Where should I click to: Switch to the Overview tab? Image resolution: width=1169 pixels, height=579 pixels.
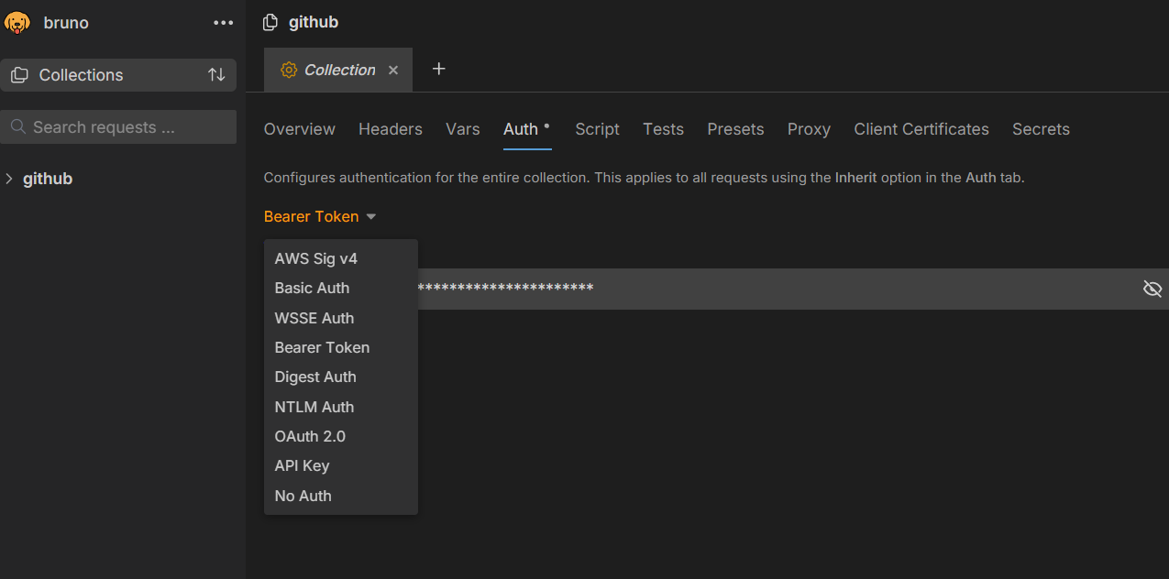point(300,129)
